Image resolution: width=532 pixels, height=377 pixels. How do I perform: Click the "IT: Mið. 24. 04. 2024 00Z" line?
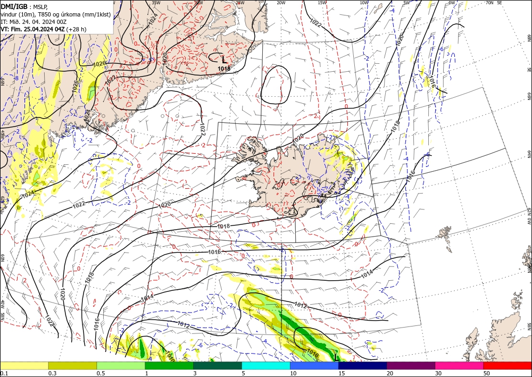33,22
